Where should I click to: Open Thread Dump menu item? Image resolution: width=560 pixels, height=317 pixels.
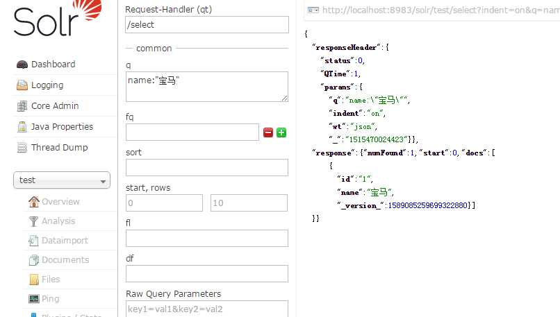click(x=59, y=147)
